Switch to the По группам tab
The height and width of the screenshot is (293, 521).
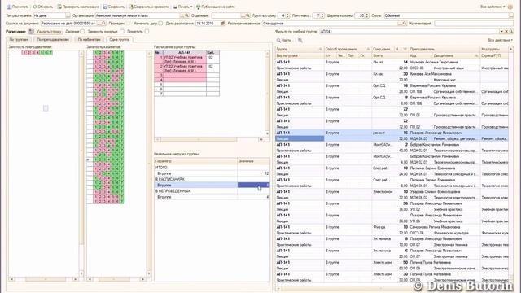19,40
